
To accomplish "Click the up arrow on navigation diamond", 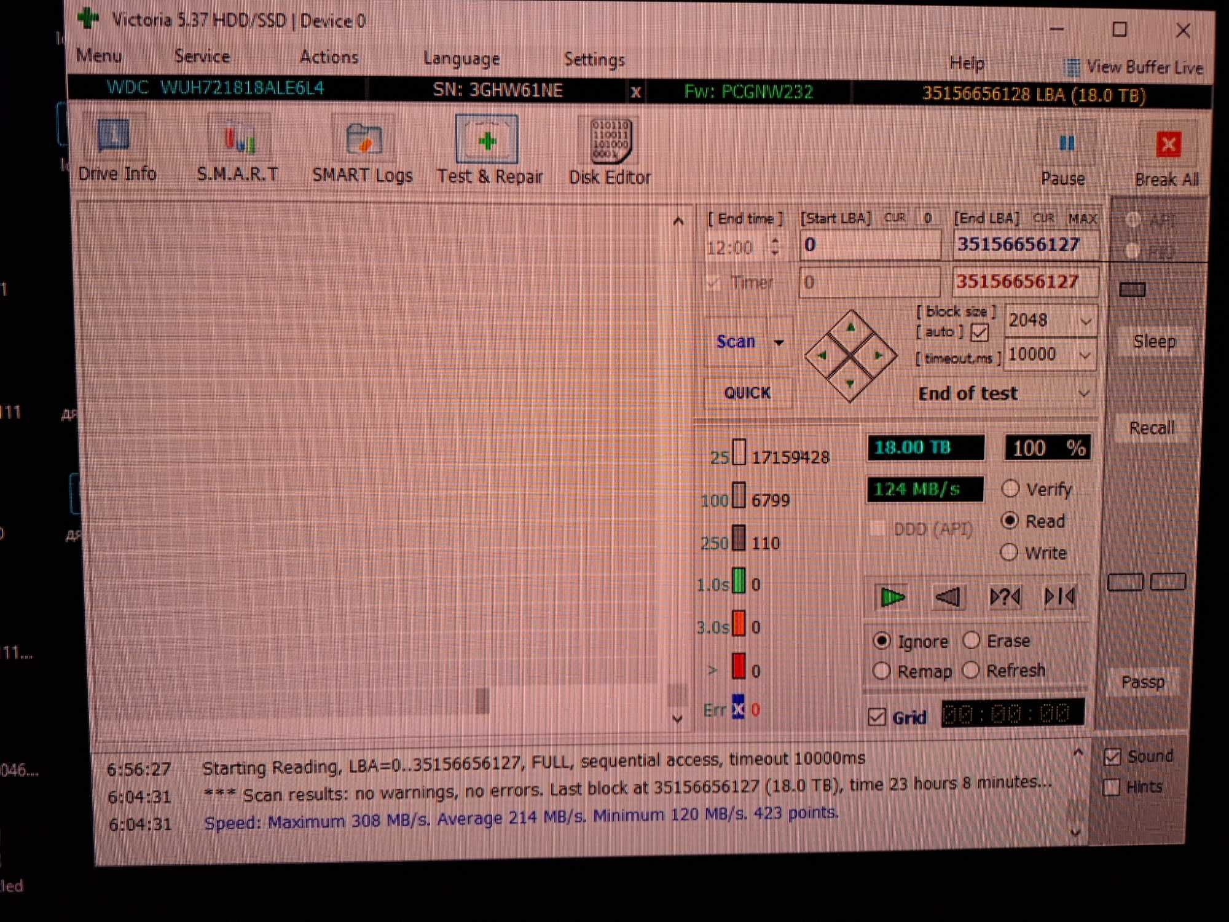I will coord(851,328).
